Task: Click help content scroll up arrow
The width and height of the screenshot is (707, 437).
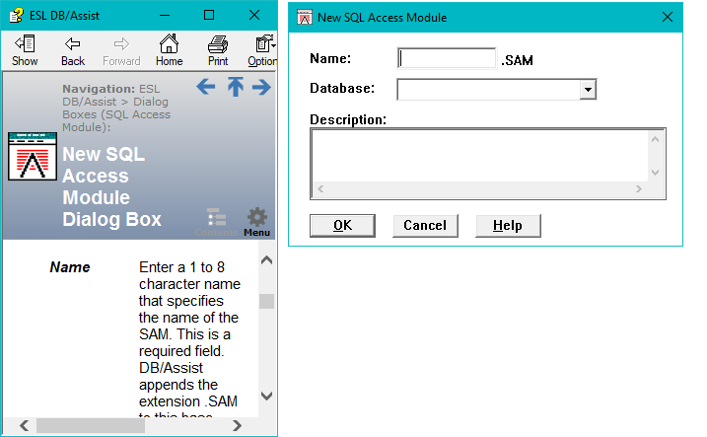Action: [266, 260]
